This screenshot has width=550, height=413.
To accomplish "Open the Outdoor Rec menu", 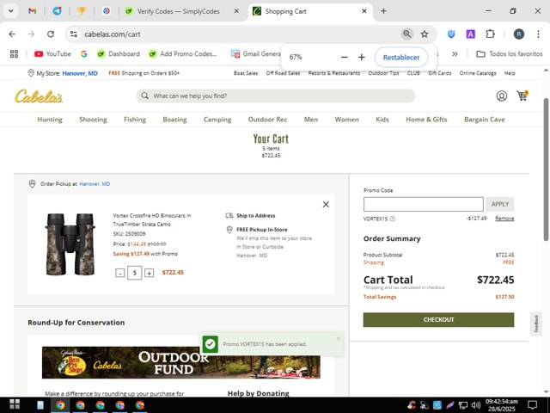I will [x=267, y=120].
